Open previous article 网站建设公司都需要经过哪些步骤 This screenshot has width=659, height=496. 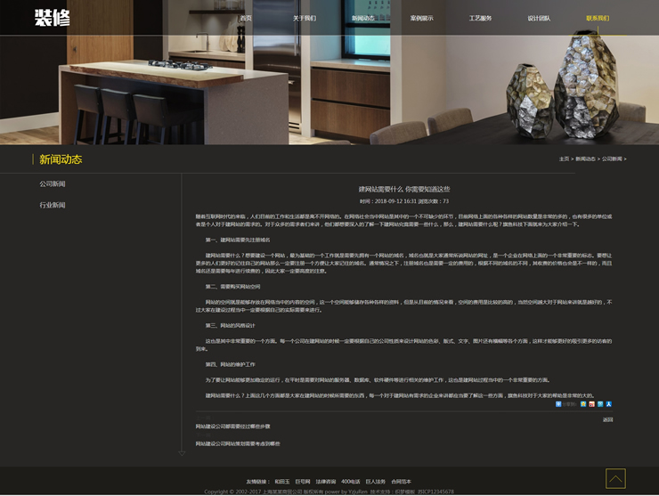tap(232, 427)
